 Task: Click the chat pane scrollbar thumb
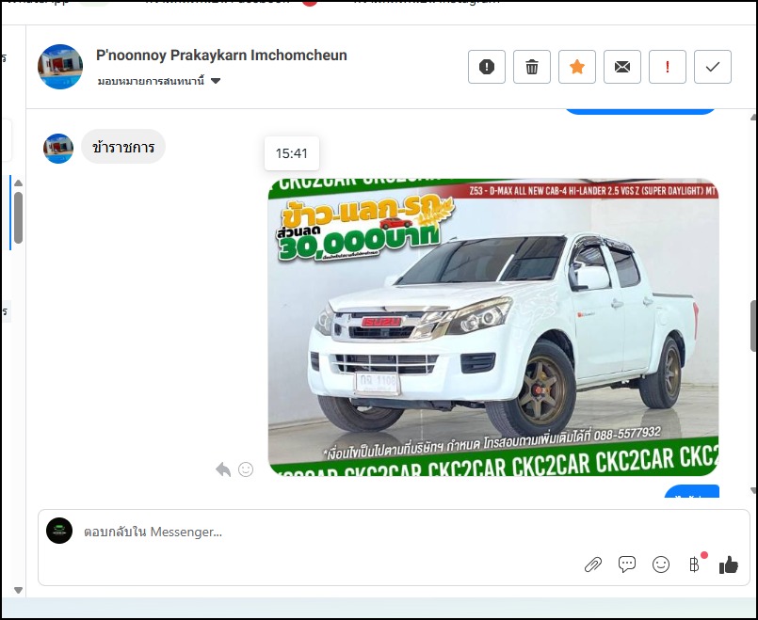point(753,326)
